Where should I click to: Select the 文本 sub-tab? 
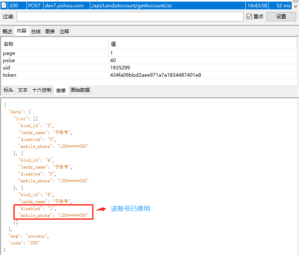point(23,90)
